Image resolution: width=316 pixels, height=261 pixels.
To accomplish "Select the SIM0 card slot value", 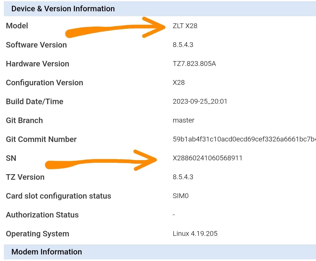I will tap(181, 196).
